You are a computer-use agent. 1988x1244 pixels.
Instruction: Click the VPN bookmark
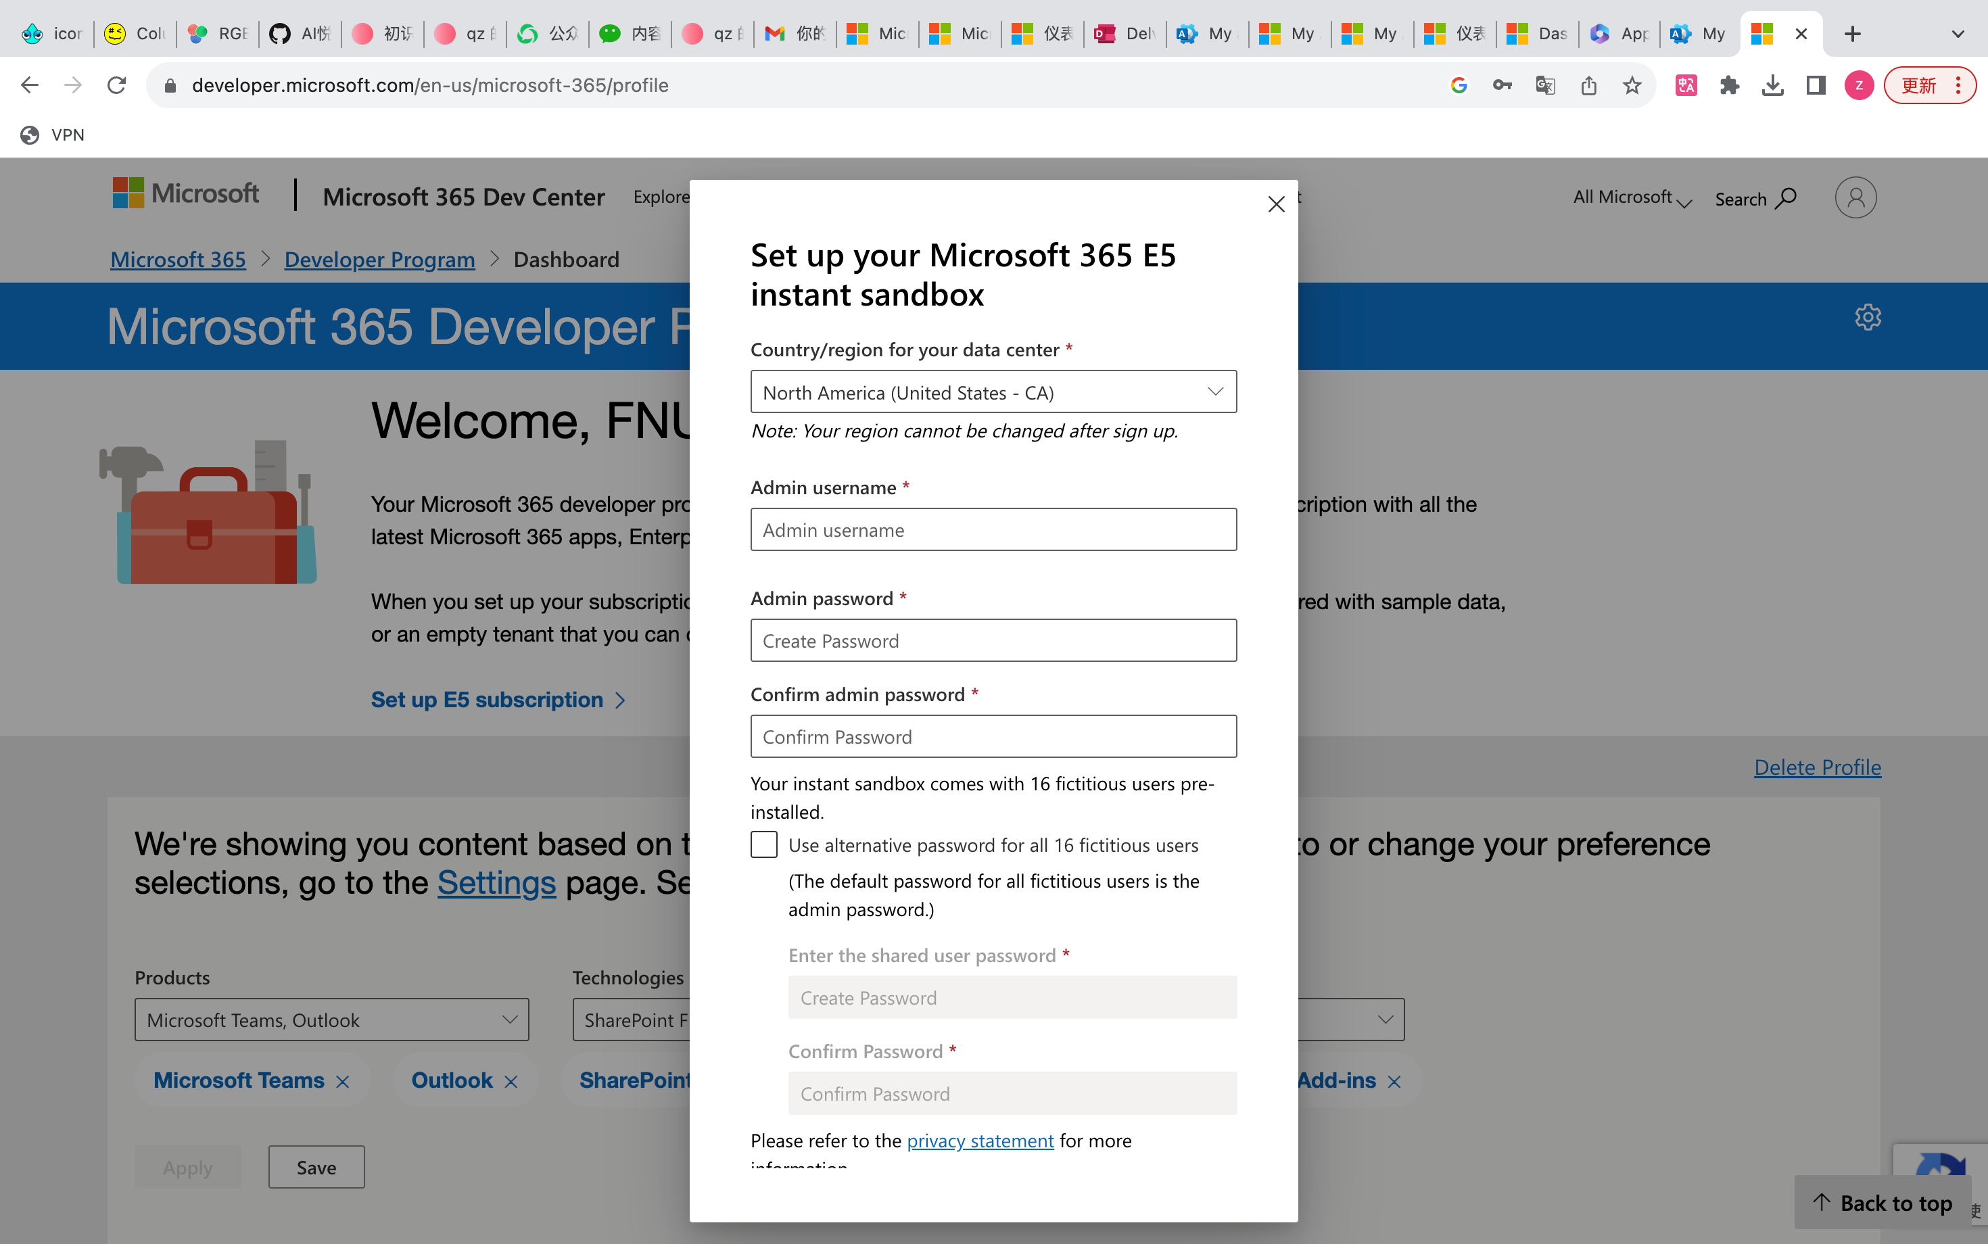53,135
